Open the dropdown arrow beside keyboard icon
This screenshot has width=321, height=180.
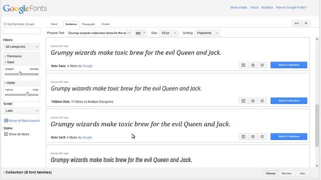click(x=144, y=33)
